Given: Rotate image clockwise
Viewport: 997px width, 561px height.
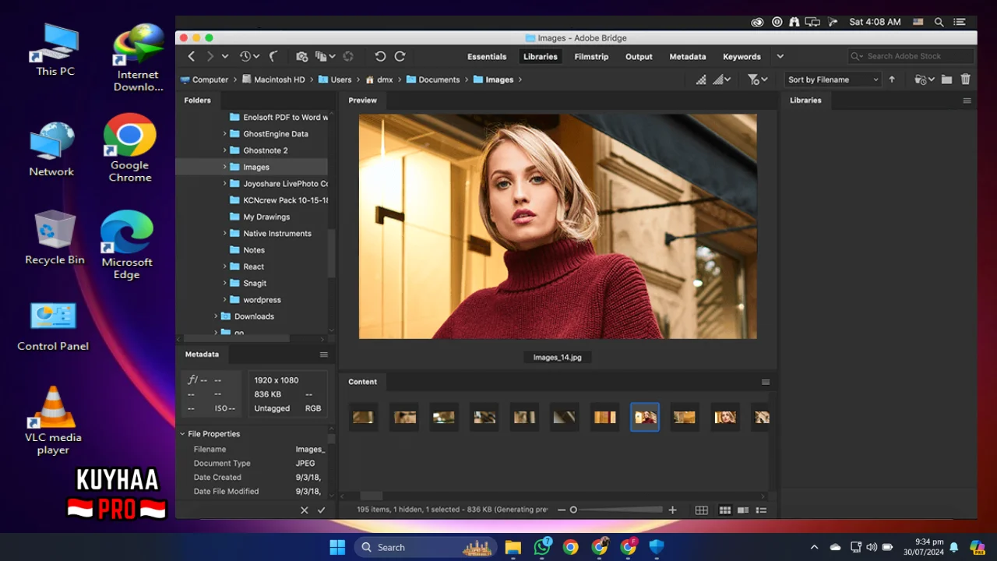Looking at the screenshot, I should coord(400,56).
